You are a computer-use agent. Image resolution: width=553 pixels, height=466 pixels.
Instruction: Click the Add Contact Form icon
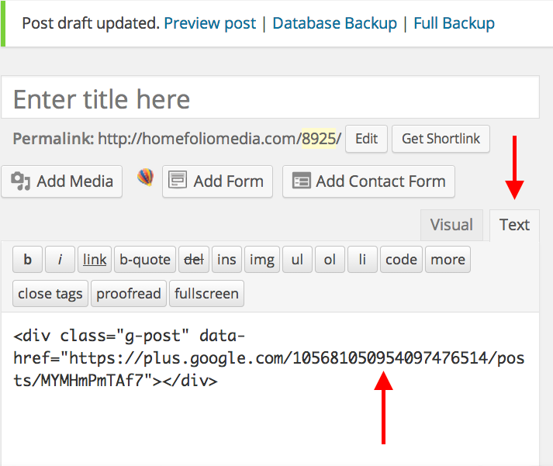click(302, 181)
